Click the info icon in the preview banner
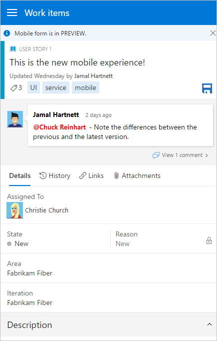 (x=7, y=33)
